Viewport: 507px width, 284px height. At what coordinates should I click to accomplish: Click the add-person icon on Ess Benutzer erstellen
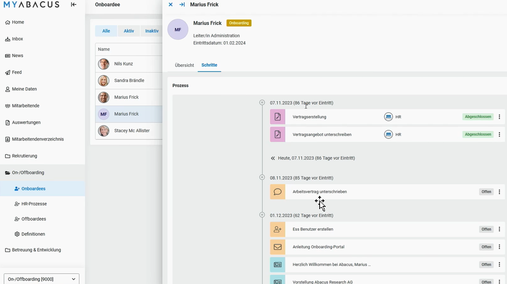[x=277, y=229]
